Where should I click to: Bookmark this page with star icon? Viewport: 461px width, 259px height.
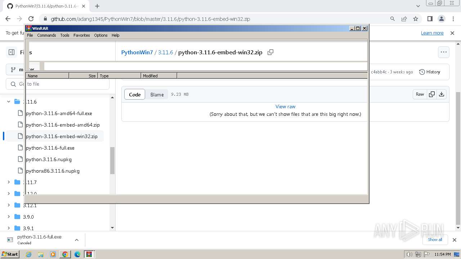coord(416,19)
